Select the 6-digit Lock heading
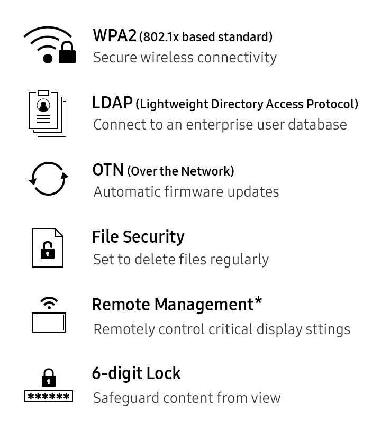Viewport: 381px width, 423px height. pos(137,373)
